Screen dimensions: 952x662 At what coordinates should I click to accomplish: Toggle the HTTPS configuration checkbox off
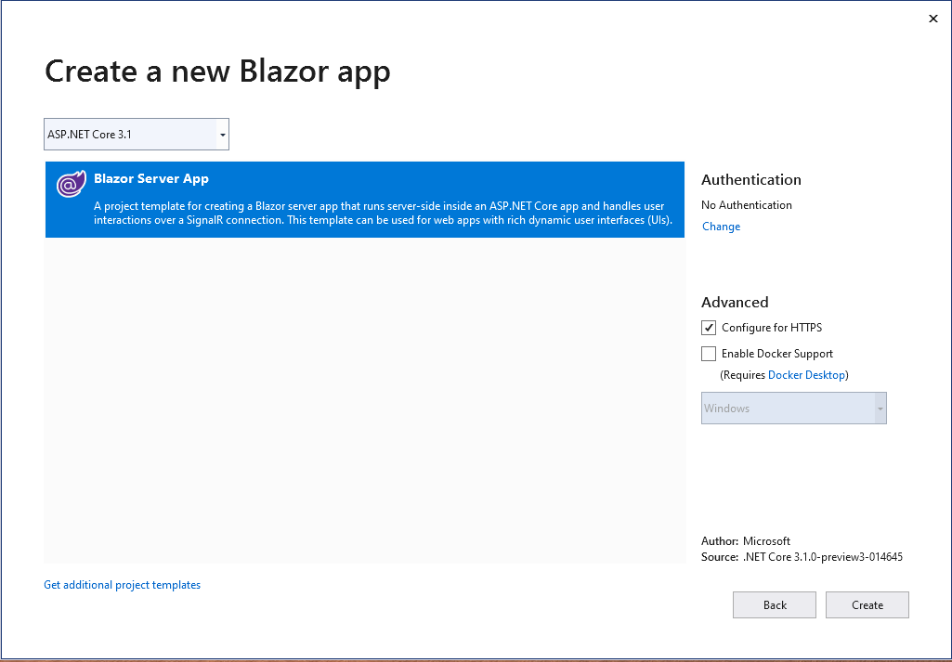[709, 327]
